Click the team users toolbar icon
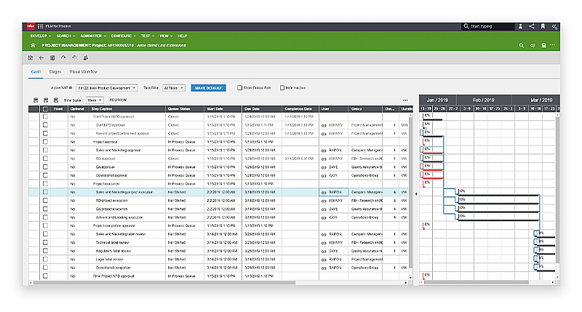The width and height of the screenshot is (582, 312). coord(86,57)
